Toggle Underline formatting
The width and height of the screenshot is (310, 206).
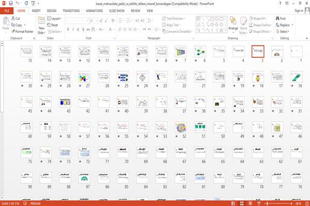[x=78, y=29]
